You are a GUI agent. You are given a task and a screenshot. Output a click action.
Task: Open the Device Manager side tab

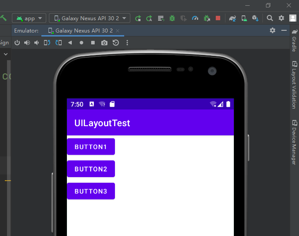point(295,142)
